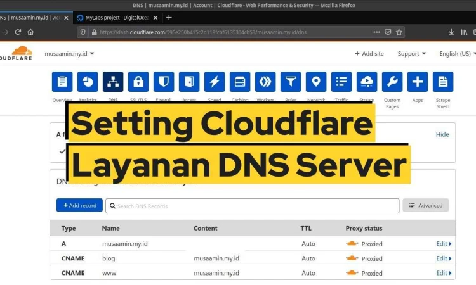Open the Network pin icon
The width and height of the screenshot is (476, 285).
[316, 82]
